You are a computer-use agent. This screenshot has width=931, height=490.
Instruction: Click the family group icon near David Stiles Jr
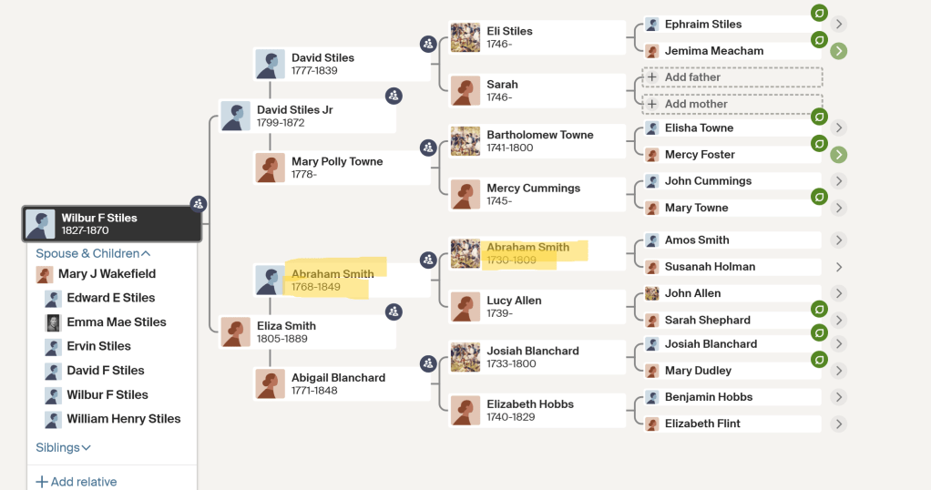click(x=394, y=96)
